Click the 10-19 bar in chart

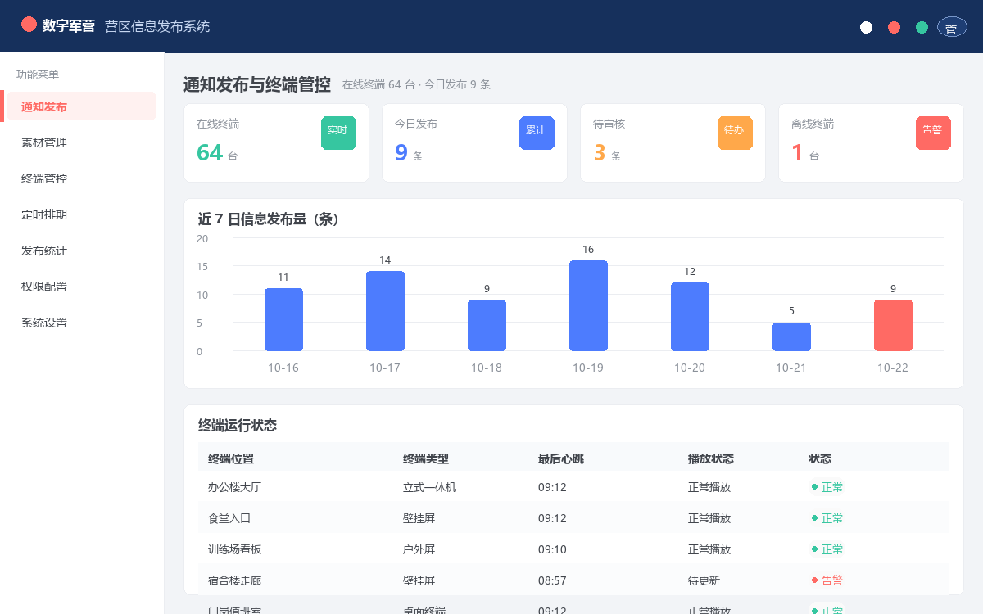(588, 305)
